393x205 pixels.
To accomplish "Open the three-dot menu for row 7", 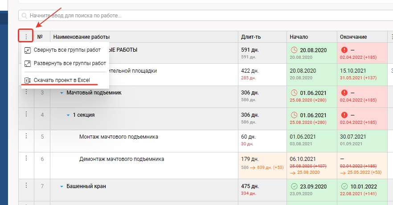I will coord(26,185).
